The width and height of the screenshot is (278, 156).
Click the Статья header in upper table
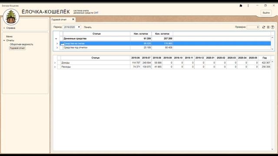click(96, 34)
